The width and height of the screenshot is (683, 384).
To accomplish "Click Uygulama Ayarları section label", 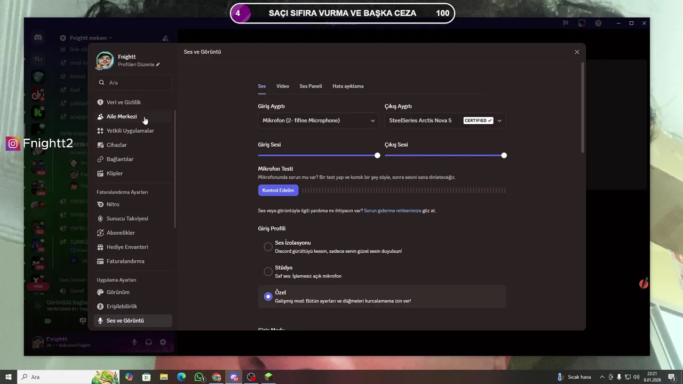I will pyautogui.click(x=116, y=280).
